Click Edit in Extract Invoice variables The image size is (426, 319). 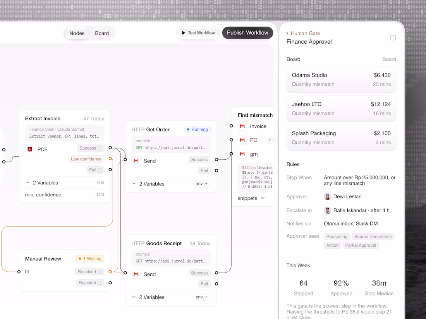pyautogui.click(x=100, y=183)
